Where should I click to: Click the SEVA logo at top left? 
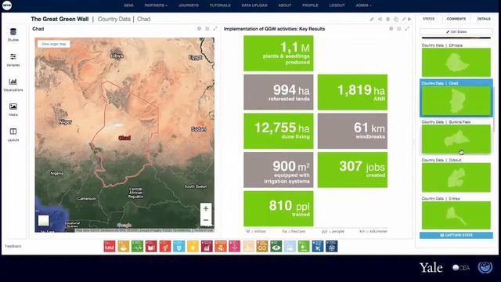coord(7,5)
